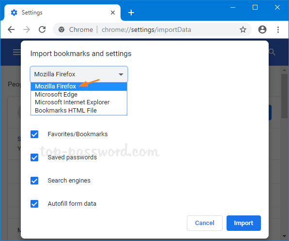Cancel the import dialog
Screen dimensions: 289x241
tap(205, 223)
